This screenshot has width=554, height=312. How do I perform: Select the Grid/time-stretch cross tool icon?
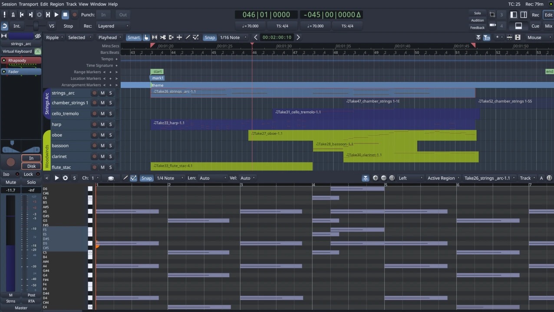point(179,37)
